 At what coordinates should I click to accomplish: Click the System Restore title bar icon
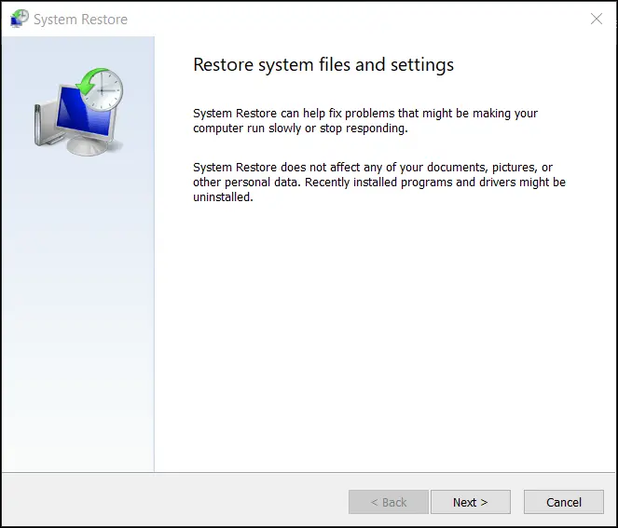20,19
